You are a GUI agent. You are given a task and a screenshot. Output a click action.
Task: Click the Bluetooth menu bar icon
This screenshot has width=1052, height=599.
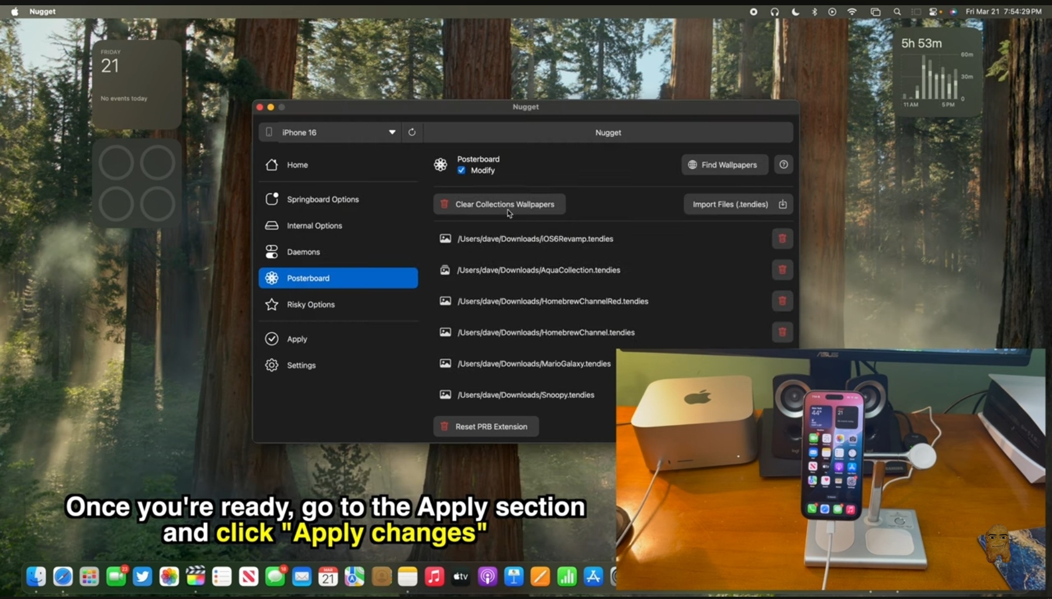(x=814, y=11)
